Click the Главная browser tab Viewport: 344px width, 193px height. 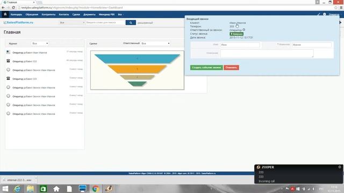tap(19, 2)
